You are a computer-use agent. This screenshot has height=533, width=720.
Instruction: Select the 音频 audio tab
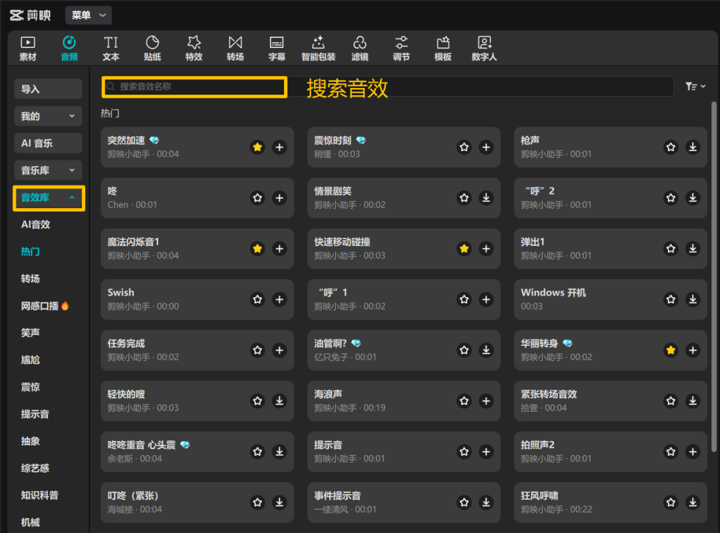[69, 48]
